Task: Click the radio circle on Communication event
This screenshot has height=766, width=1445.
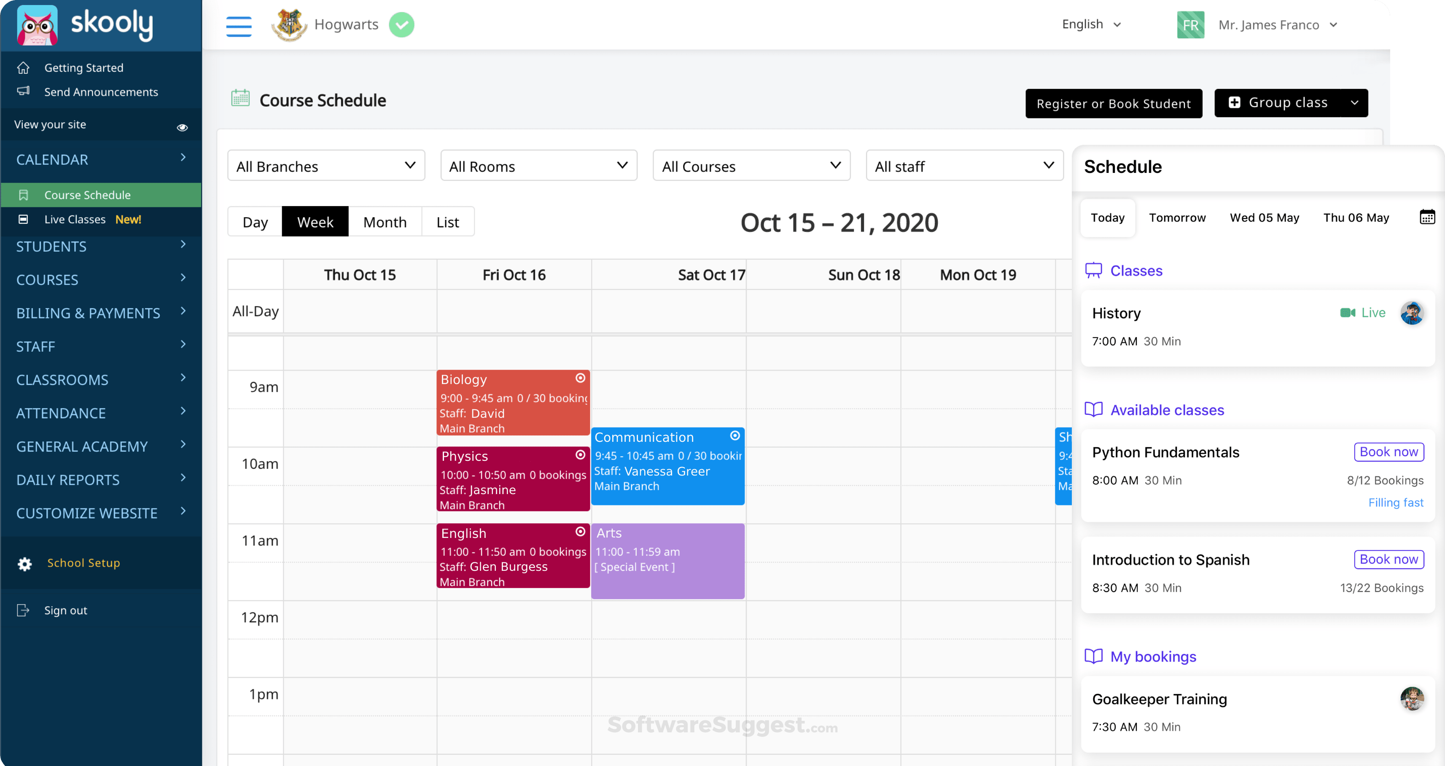Action: (x=735, y=436)
